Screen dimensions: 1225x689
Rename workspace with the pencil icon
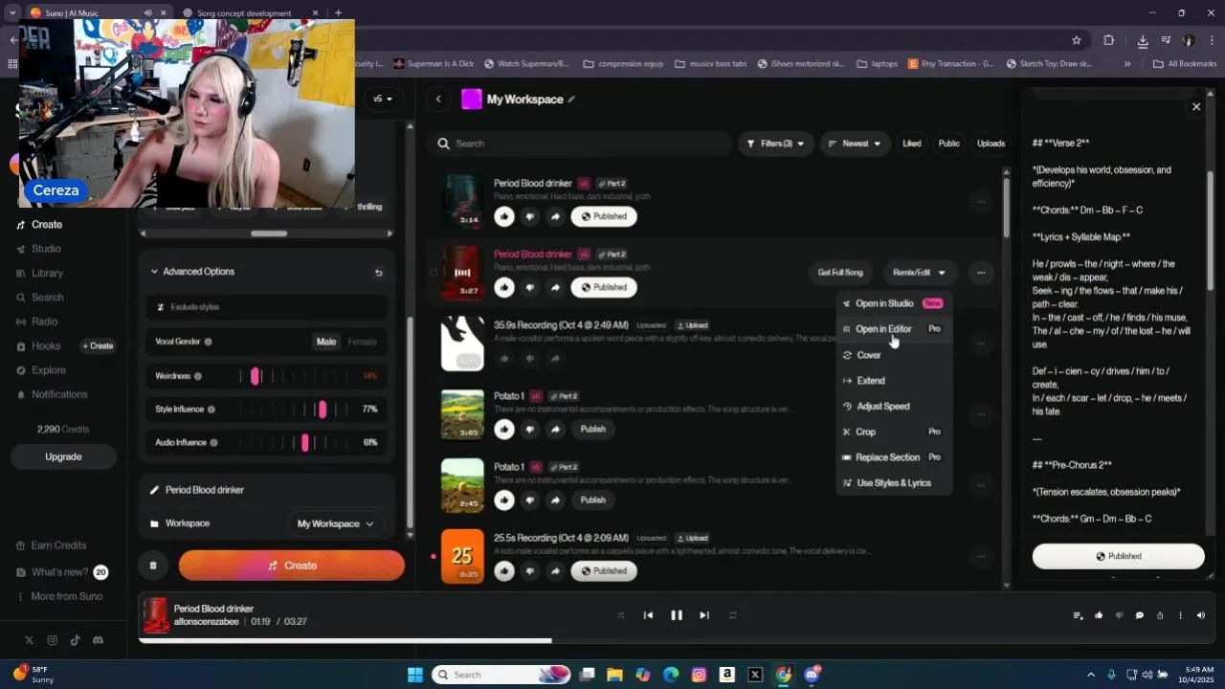571,99
